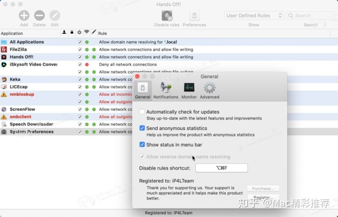Viewport: 338px width, 217px height.
Task: Toggle the ScreenFlow rule enabled checkbox
Action: [80, 109]
